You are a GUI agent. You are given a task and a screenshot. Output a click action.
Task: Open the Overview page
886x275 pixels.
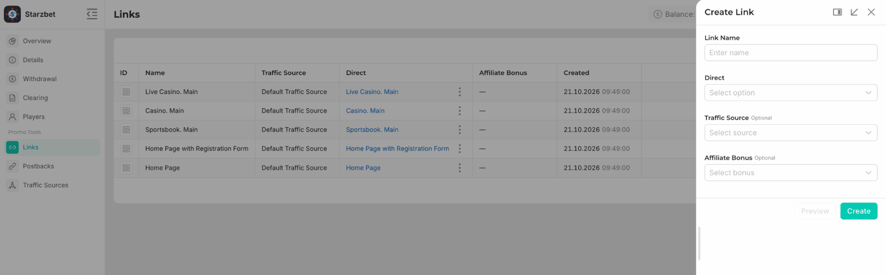tap(52, 41)
